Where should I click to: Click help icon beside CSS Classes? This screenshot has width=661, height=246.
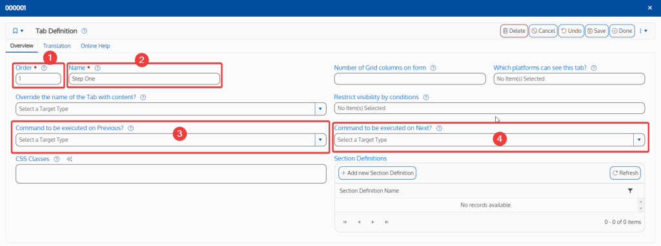(57, 159)
